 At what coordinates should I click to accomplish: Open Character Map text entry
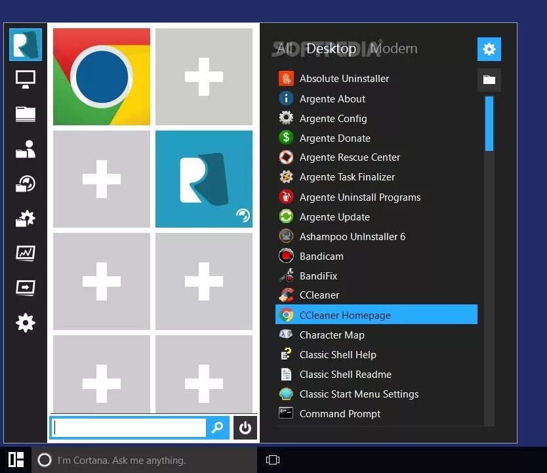332,335
